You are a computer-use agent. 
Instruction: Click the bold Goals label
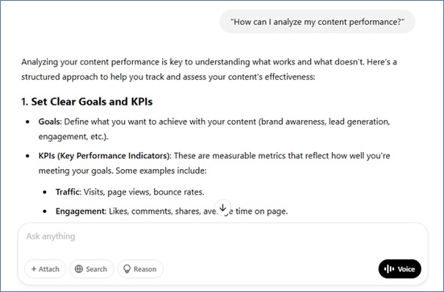point(50,121)
